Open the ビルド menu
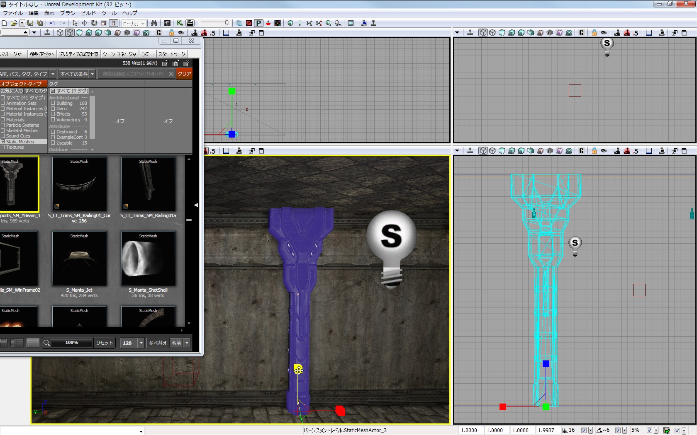Viewport: 697px width, 435px height. point(88,13)
